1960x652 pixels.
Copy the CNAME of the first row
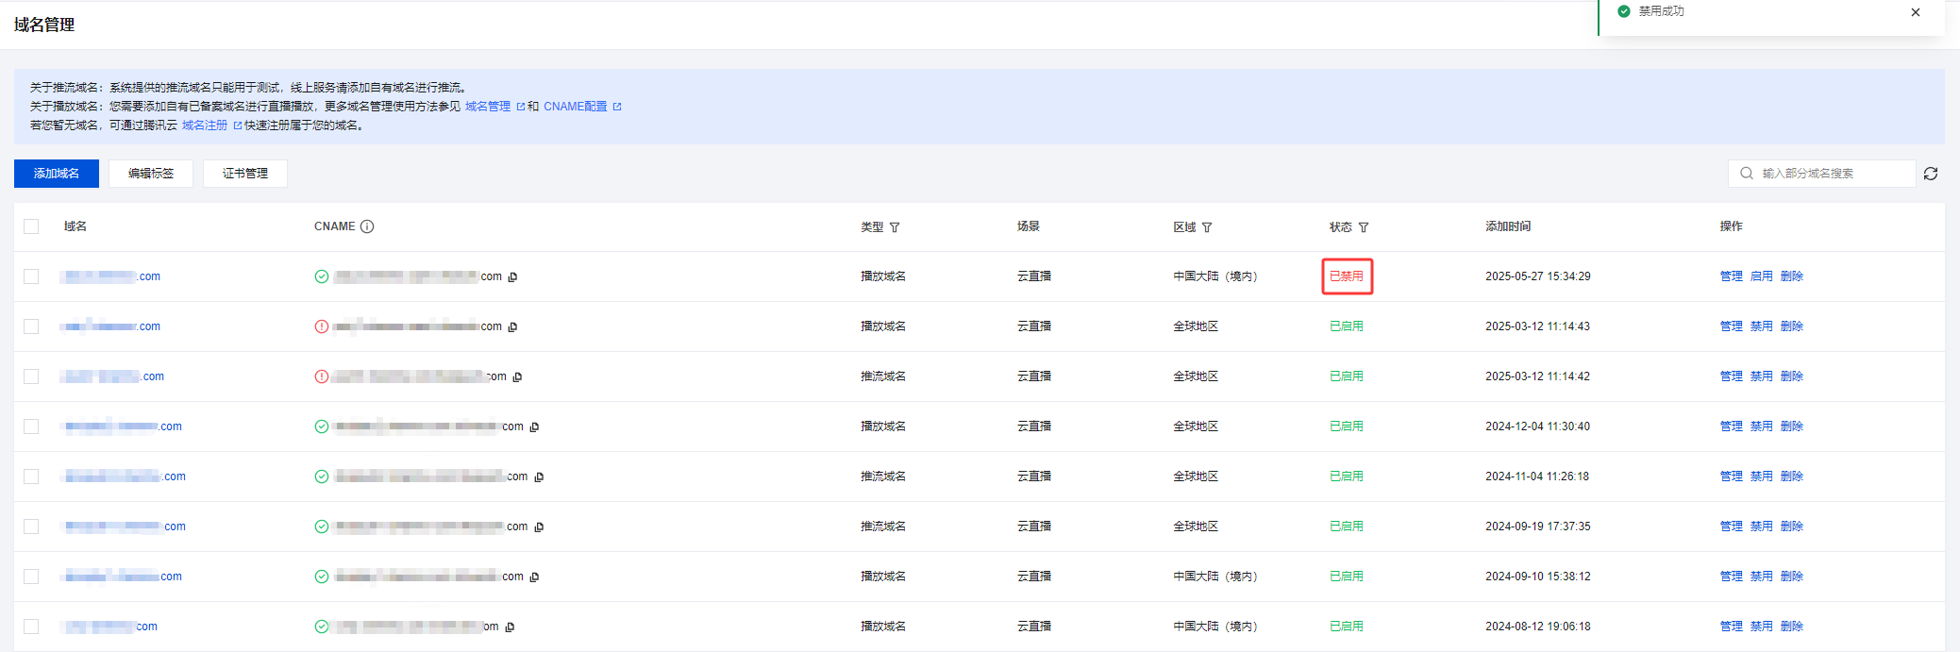(x=512, y=277)
